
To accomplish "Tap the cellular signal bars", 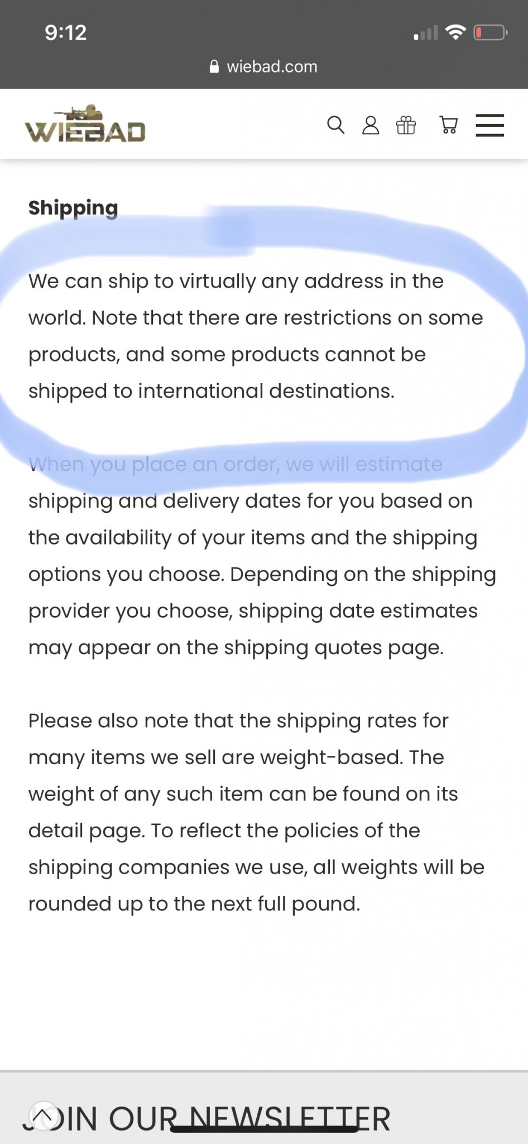I will pyautogui.click(x=426, y=33).
